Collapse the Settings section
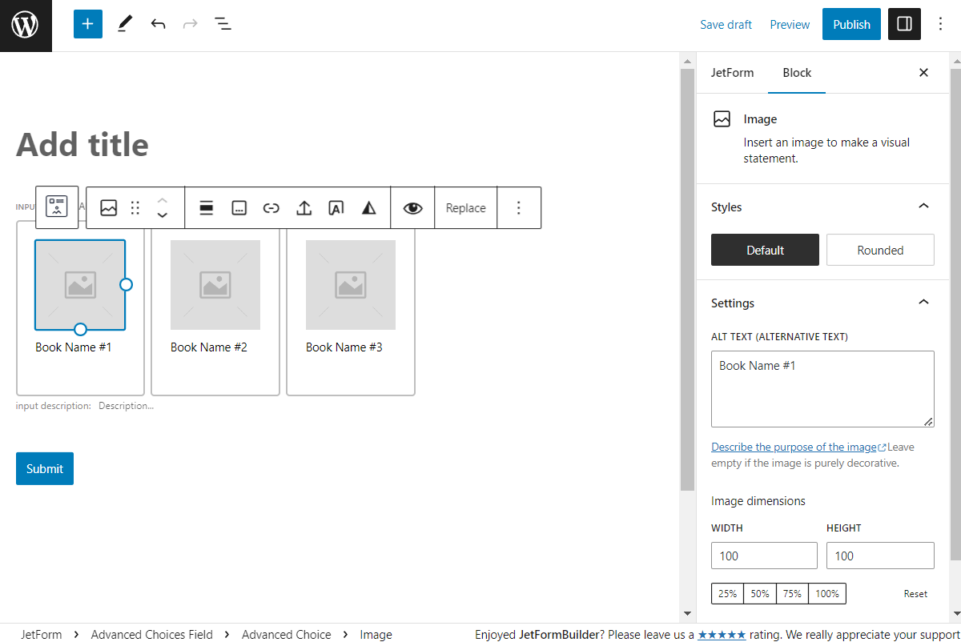The height and width of the screenshot is (642, 961). [923, 302]
